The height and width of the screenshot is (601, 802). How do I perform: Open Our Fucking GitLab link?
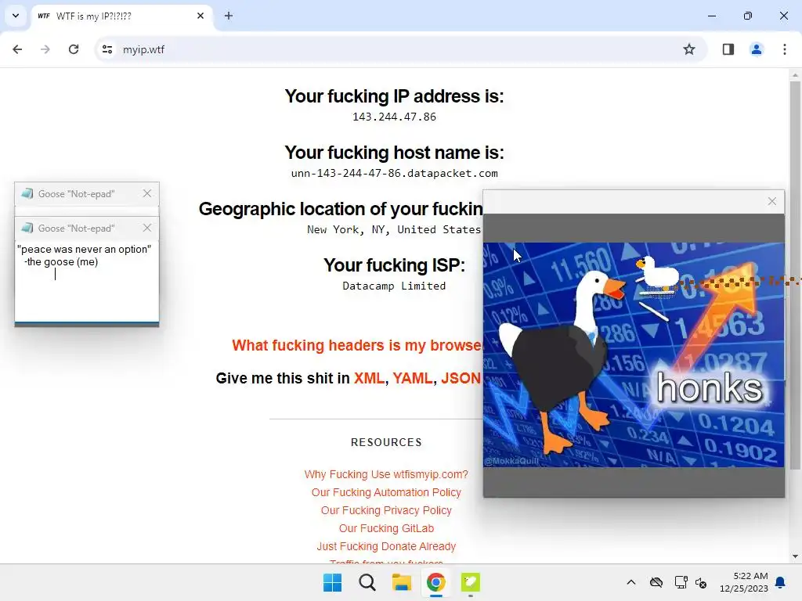[x=386, y=528]
